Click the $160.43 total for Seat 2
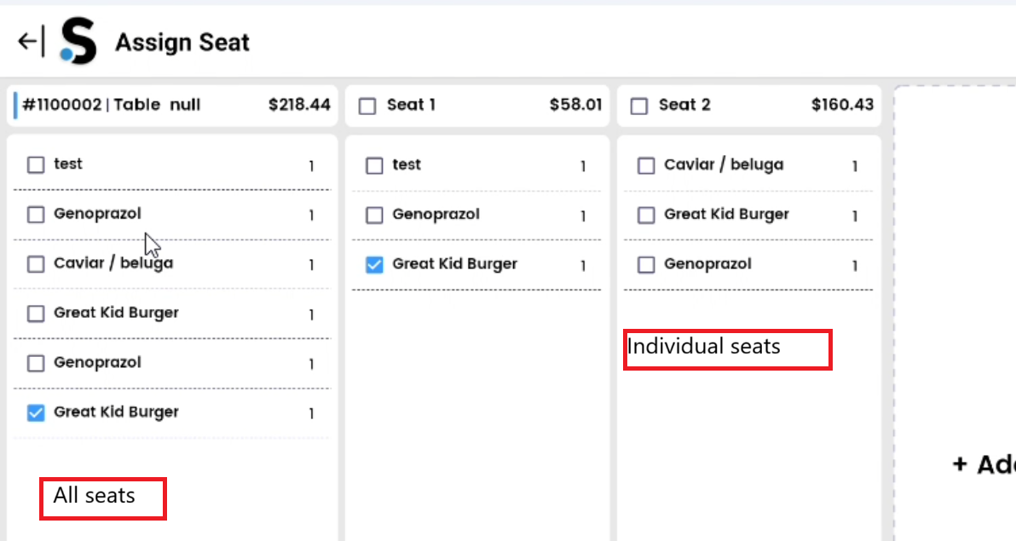 (x=842, y=105)
